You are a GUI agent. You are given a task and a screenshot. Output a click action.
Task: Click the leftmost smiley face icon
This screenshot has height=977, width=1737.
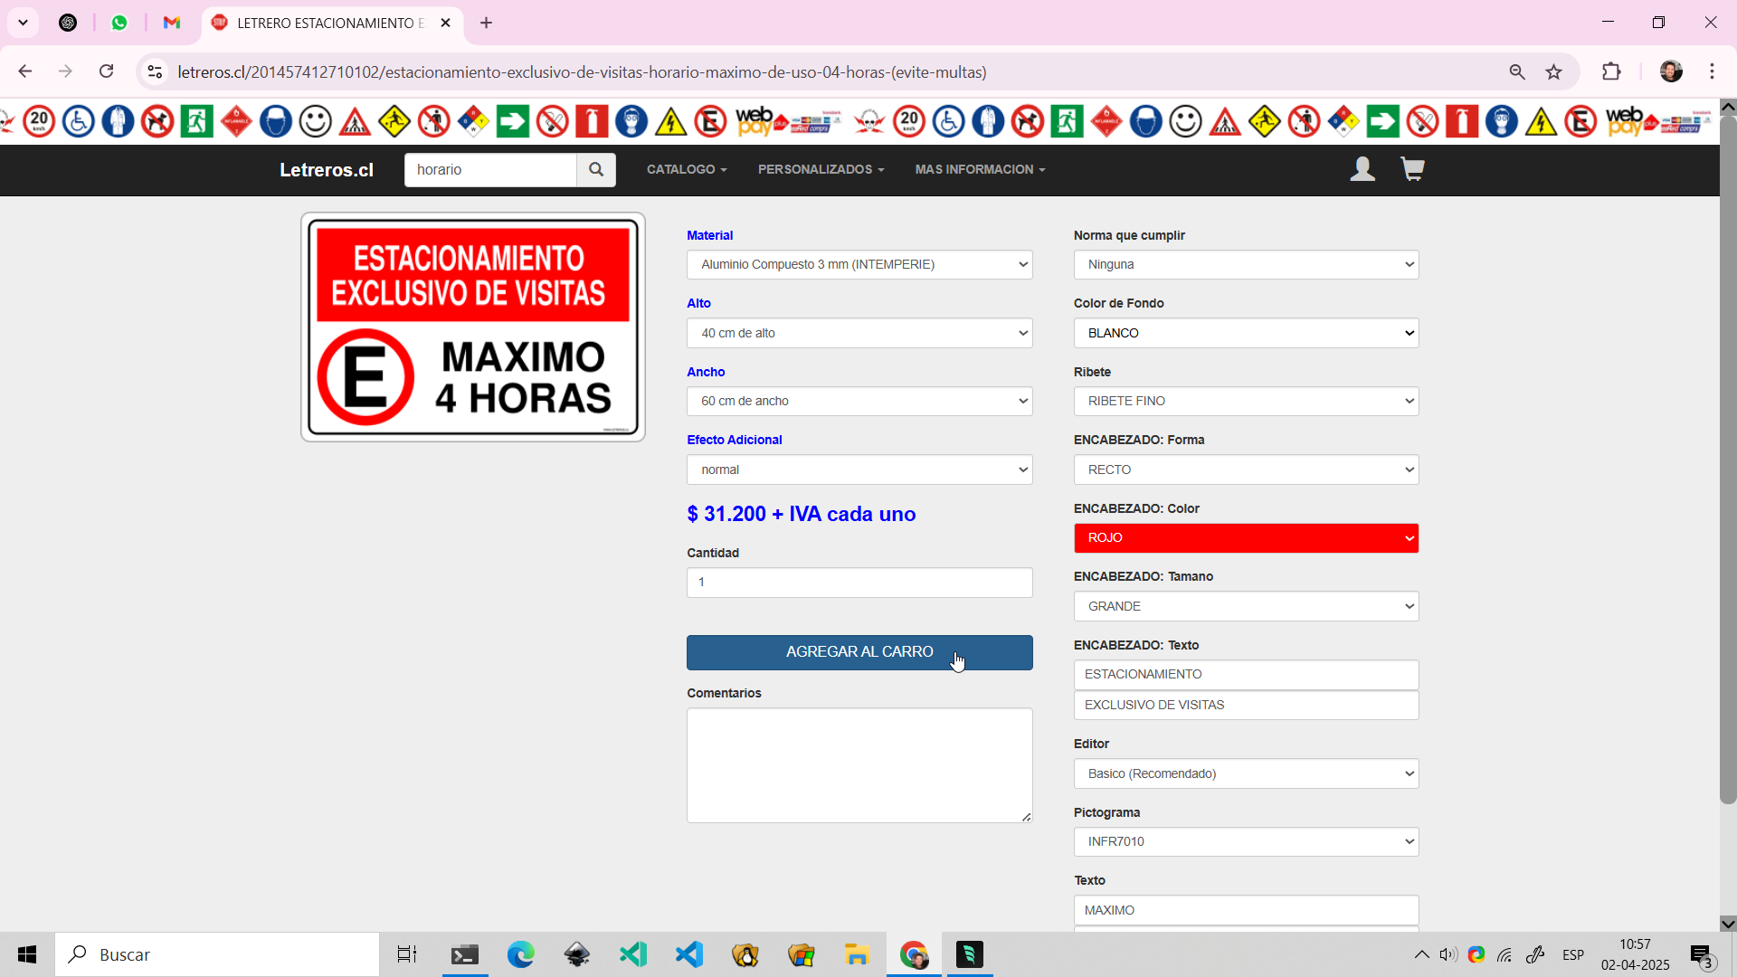[x=316, y=121]
